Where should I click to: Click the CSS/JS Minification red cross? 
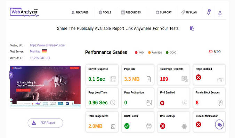(x=198, y=124)
